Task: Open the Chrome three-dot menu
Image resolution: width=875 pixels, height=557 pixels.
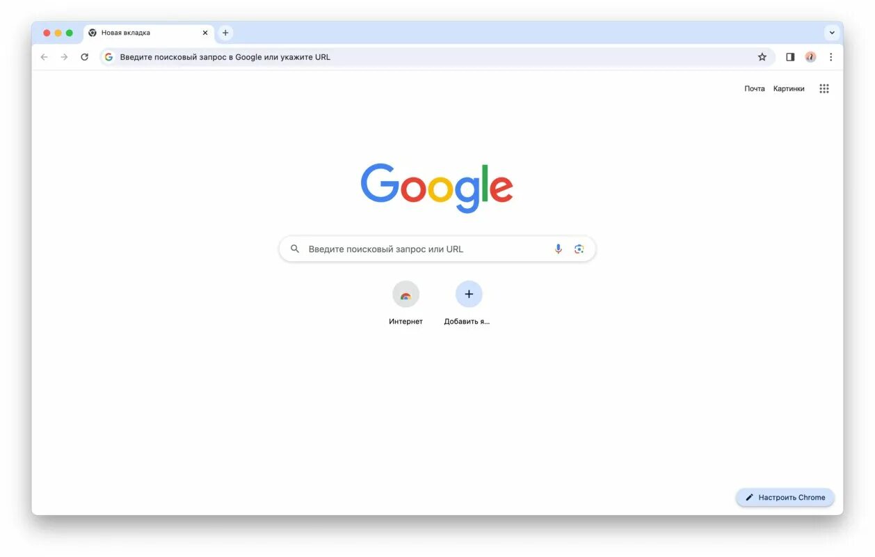Action: click(830, 57)
